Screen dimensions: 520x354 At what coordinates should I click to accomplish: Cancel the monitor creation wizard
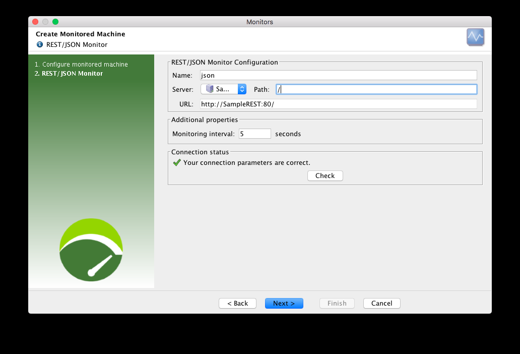click(381, 303)
